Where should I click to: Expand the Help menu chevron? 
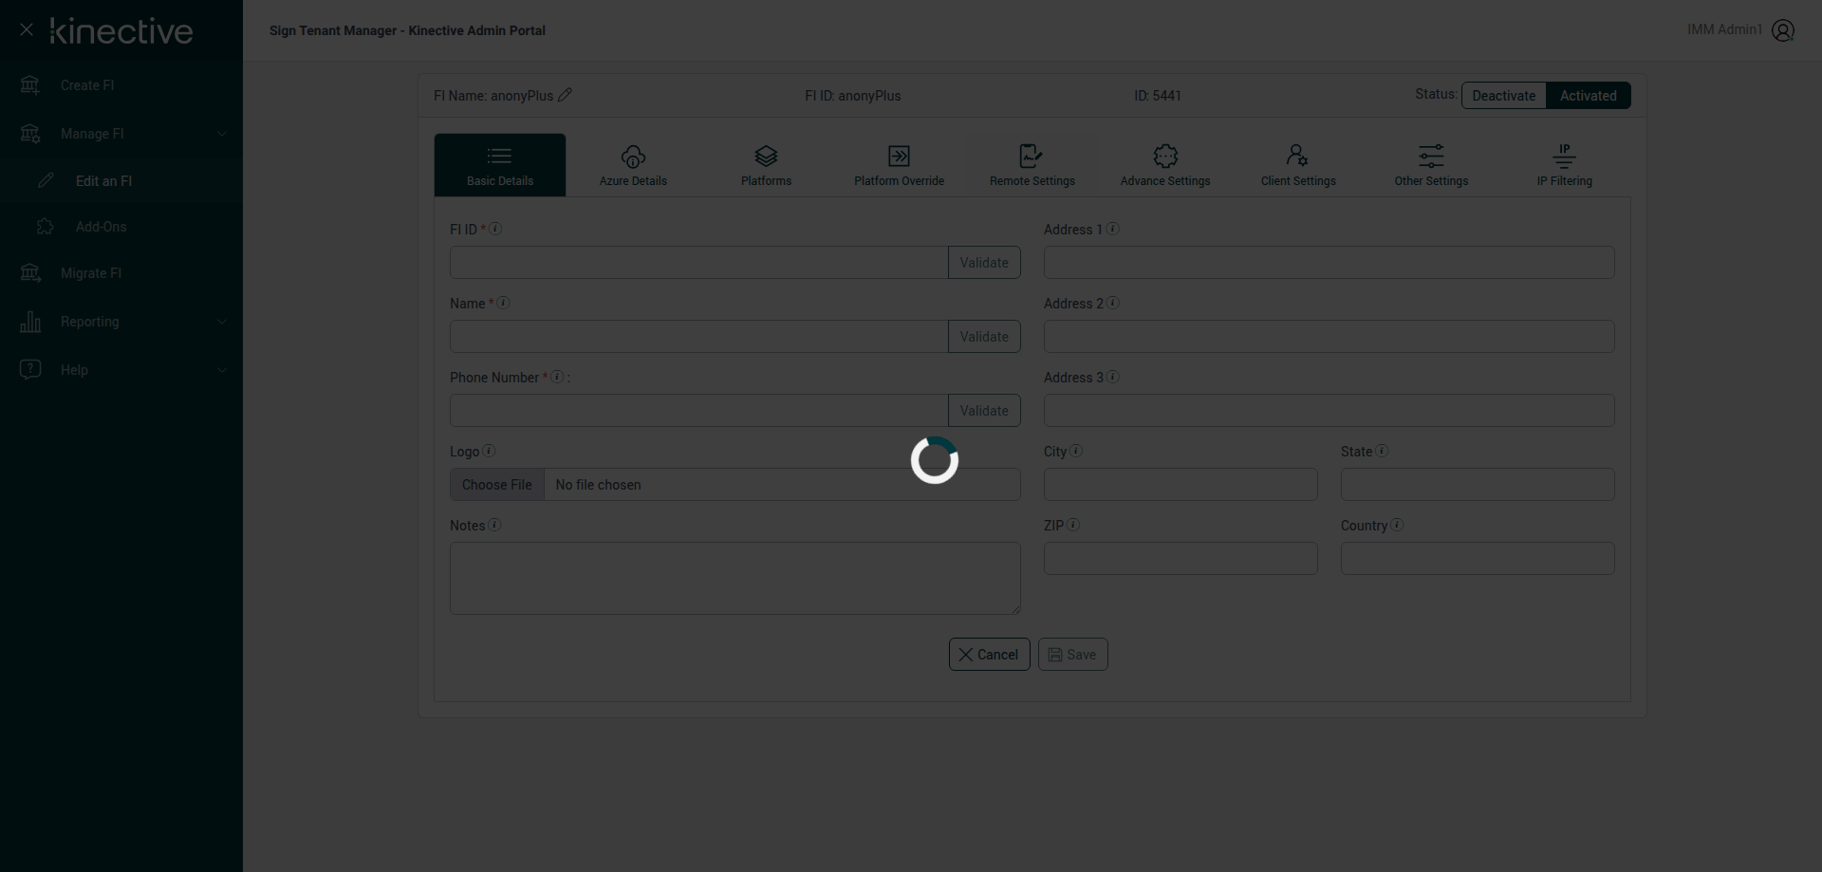222,370
